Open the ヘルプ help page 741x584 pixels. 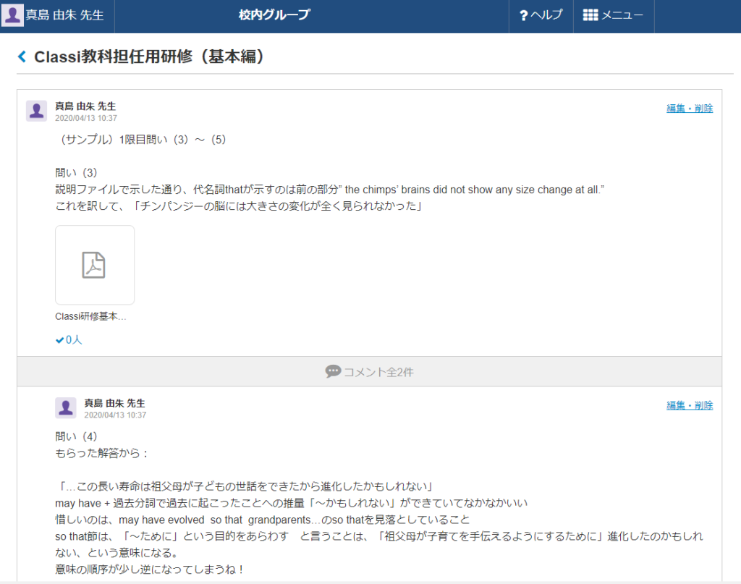click(541, 15)
